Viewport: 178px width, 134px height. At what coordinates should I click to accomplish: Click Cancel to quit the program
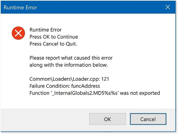(x=148, y=119)
